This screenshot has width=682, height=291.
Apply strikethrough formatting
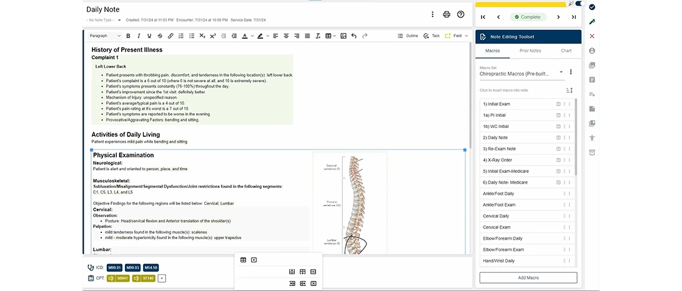[160, 36]
